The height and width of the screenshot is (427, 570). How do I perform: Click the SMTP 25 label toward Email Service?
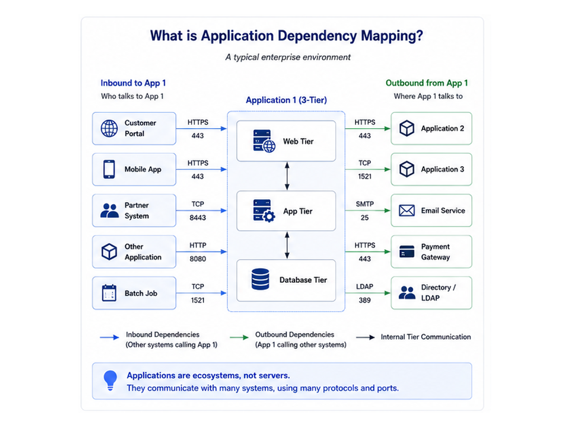click(365, 211)
